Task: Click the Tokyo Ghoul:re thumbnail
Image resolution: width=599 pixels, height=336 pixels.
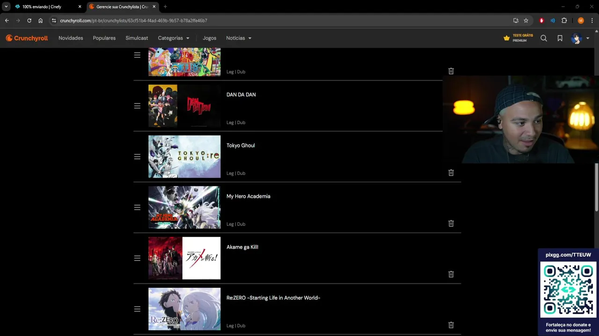Action: [184, 157]
